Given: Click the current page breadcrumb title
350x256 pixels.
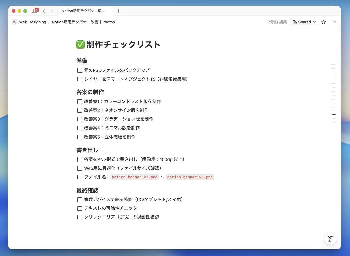Looking at the screenshot, I should pyautogui.click(x=85, y=22).
